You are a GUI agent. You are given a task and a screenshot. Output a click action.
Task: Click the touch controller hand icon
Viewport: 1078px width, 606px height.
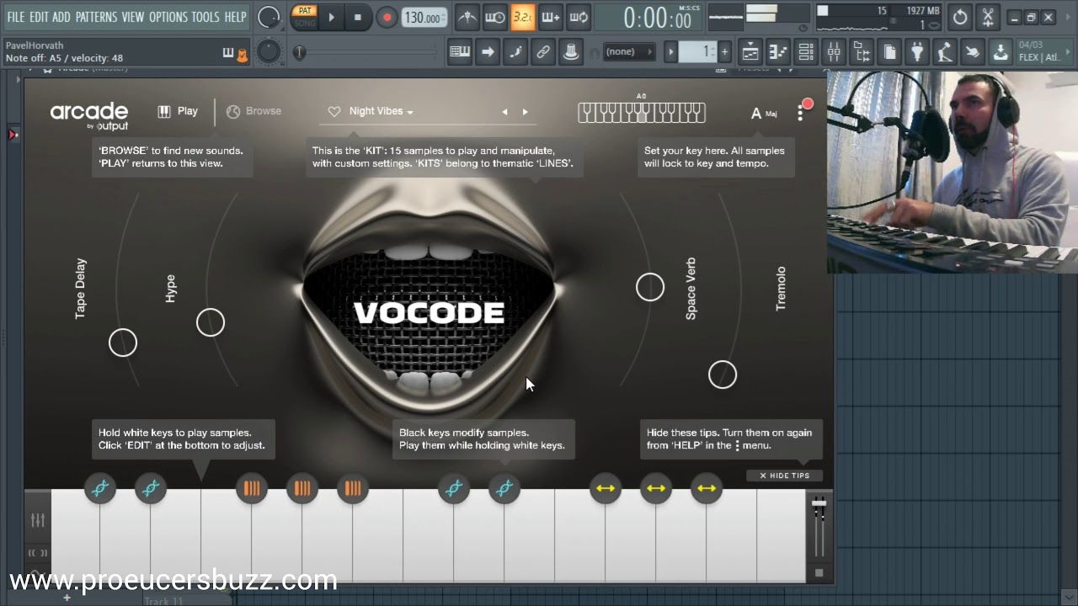(973, 52)
